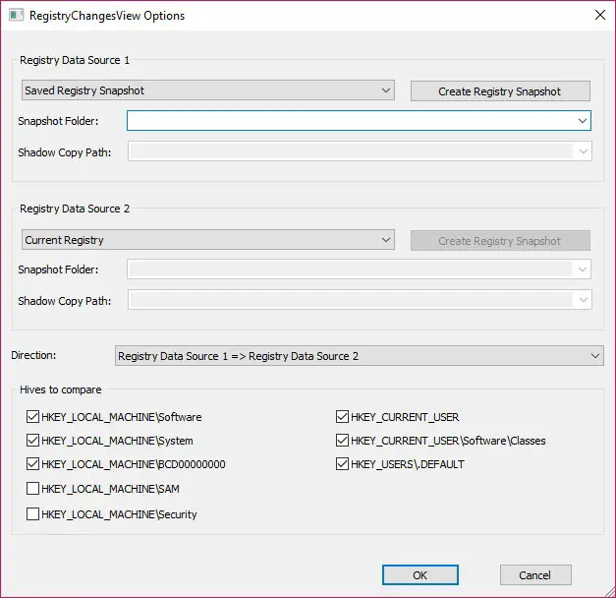Close the RegistryChangesView Options dialog
Image resolution: width=616 pixels, height=598 pixels.
(599, 15)
